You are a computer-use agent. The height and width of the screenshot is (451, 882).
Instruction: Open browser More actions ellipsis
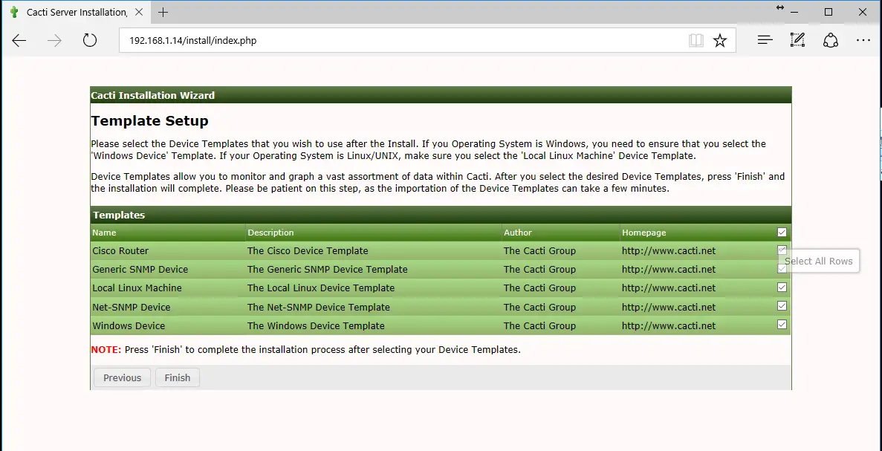(863, 40)
